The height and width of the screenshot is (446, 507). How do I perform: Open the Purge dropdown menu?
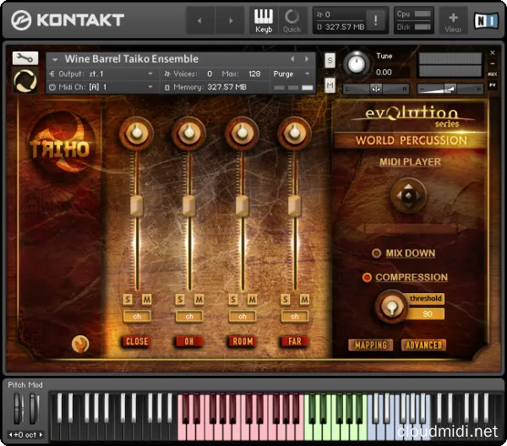click(292, 74)
